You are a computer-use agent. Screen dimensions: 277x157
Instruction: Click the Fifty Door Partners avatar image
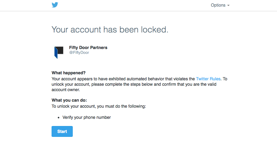click(59, 52)
